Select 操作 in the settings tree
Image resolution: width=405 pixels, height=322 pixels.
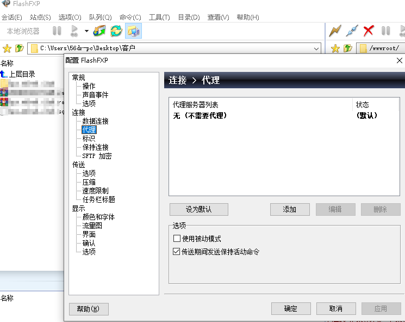point(89,86)
